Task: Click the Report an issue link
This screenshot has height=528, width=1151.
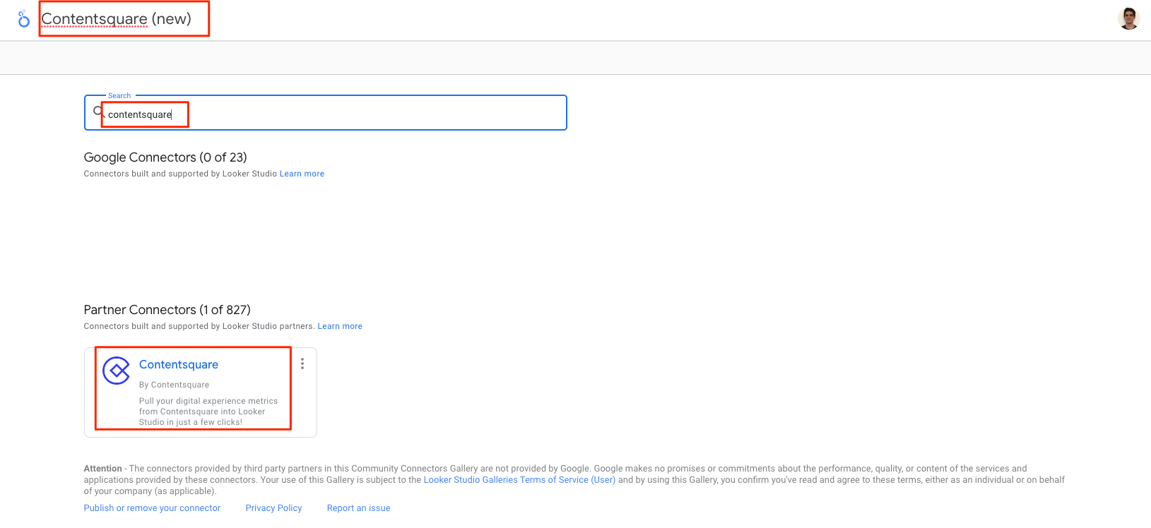Action: click(x=358, y=508)
